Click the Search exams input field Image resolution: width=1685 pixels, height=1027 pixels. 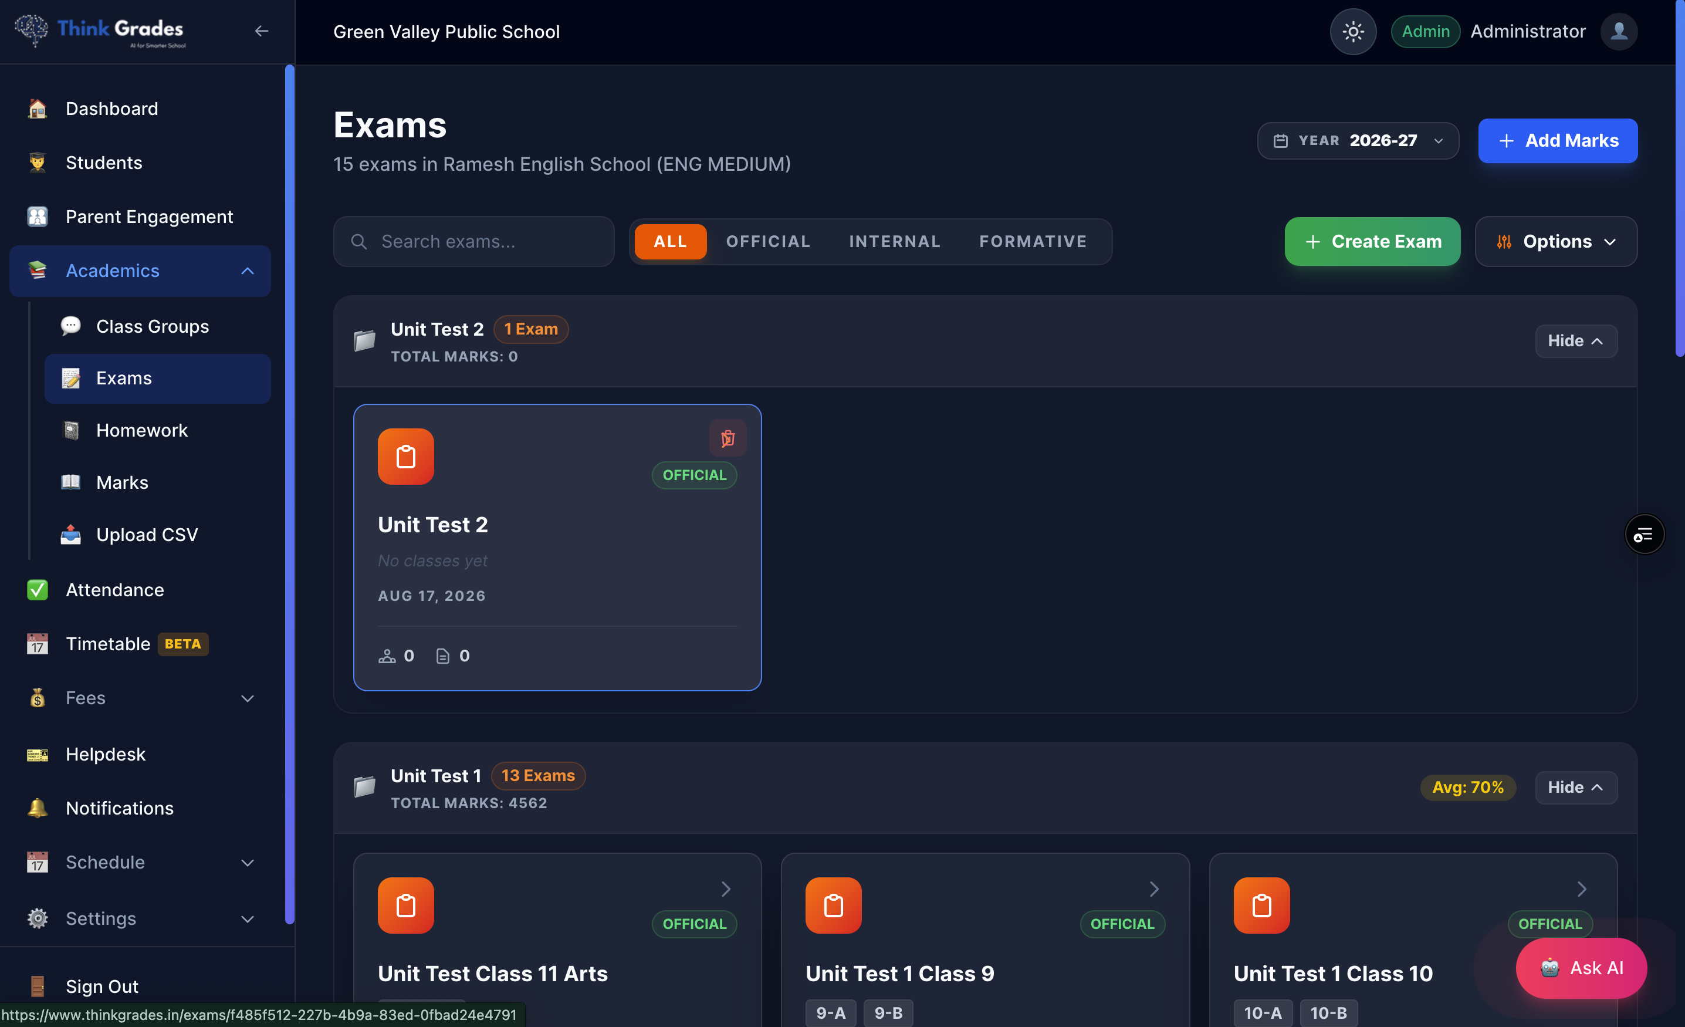coord(473,242)
